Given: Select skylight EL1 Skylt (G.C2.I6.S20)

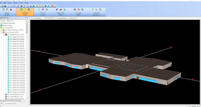Looking at the screenshot, I should point(17,74).
